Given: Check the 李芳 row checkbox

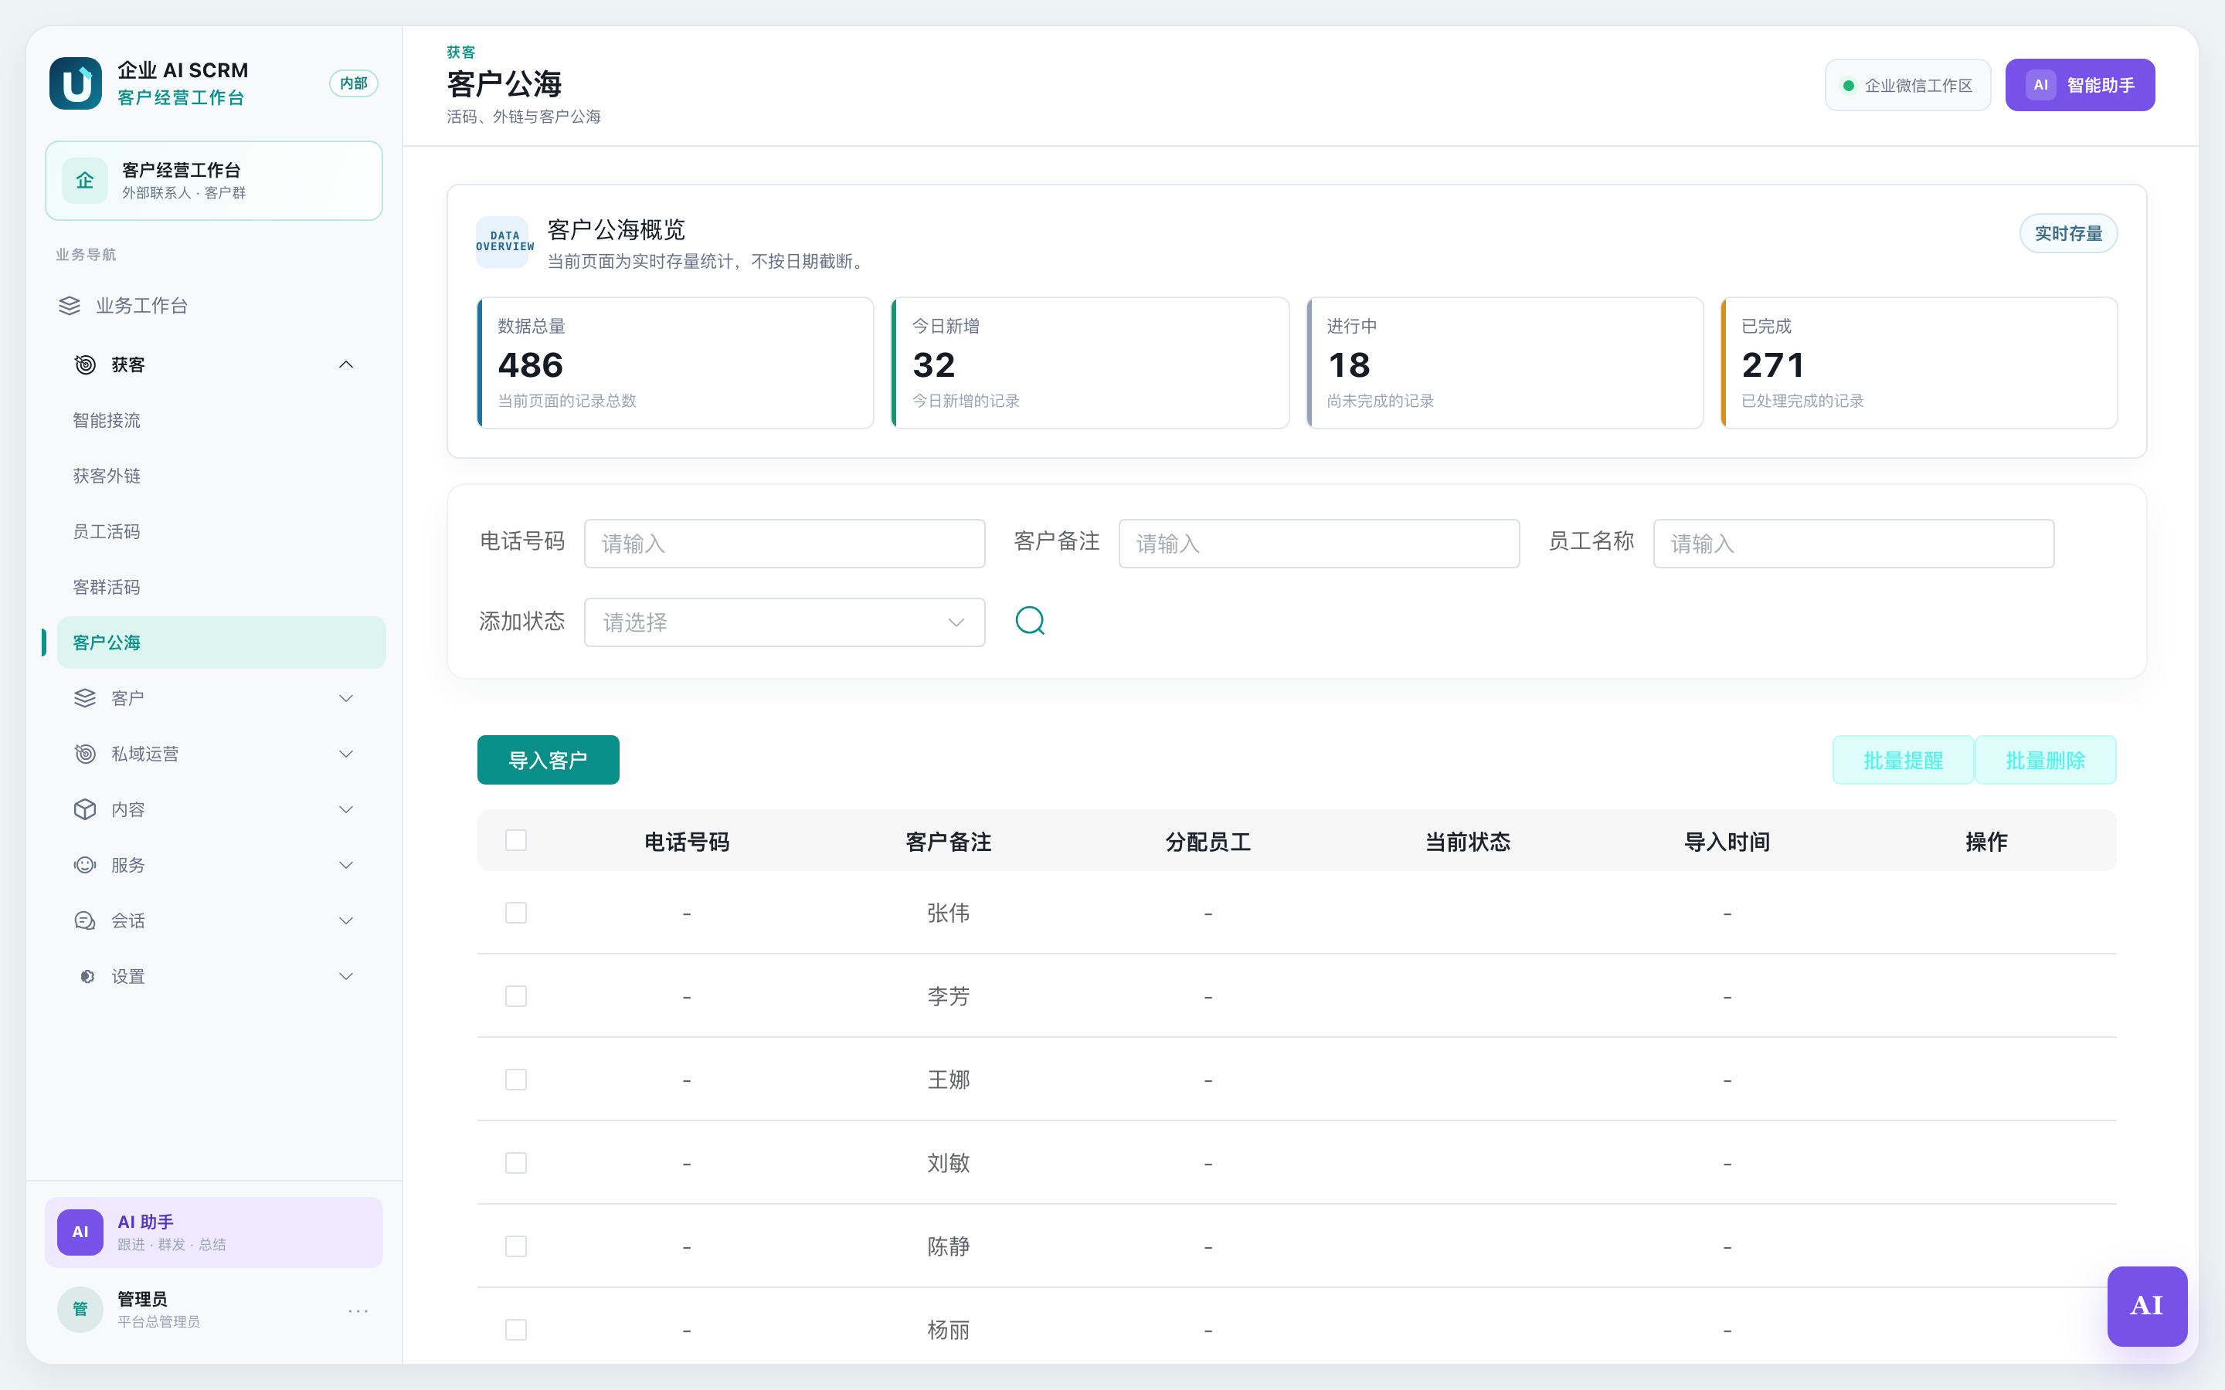Looking at the screenshot, I should coord(516,996).
